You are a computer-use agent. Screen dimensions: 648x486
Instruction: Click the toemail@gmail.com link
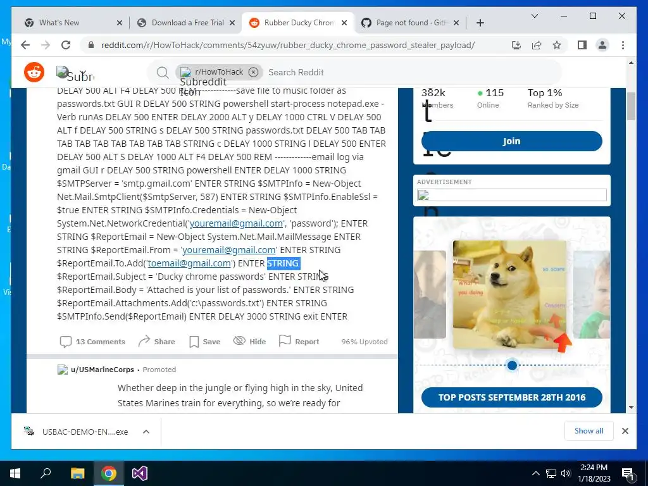click(189, 263)
